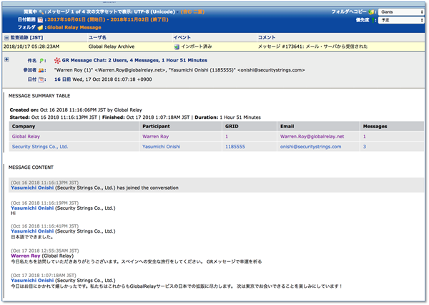The width and height of the screenshot is (429, 305).
Task: Click the MESSAGE SUMMARY TABLE heading
Action: pos(39,96)
